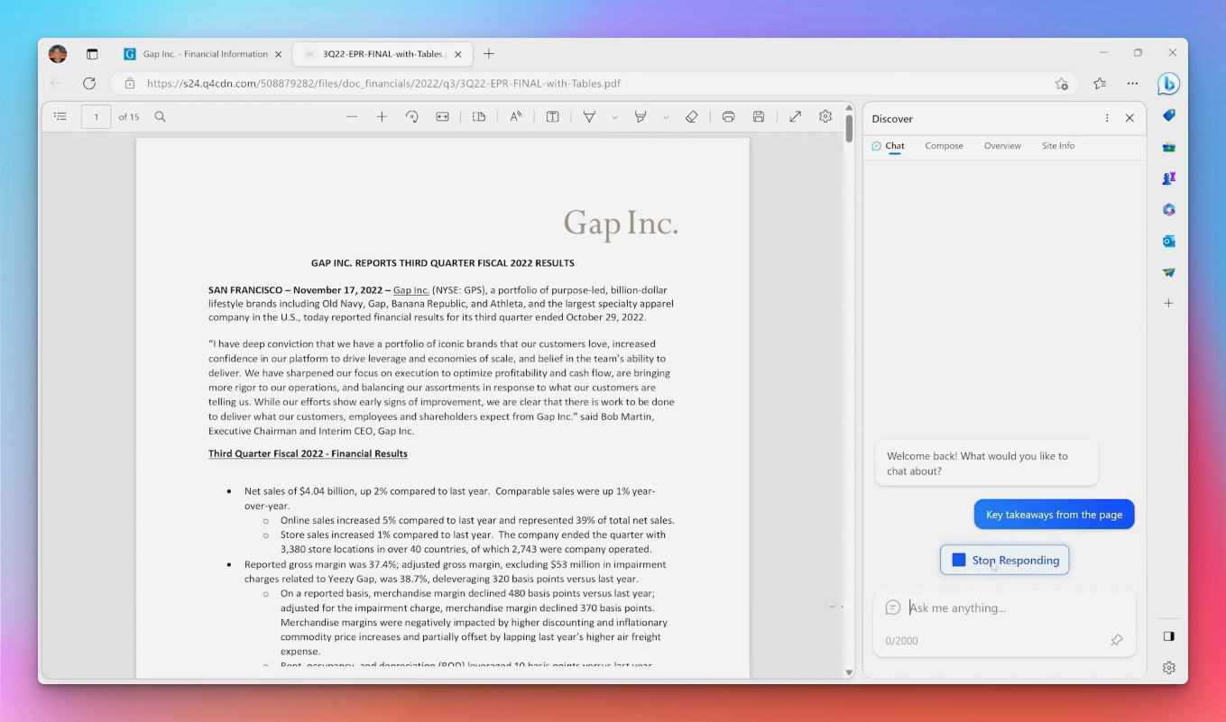Zoom out of the PDF

[352, 116]
